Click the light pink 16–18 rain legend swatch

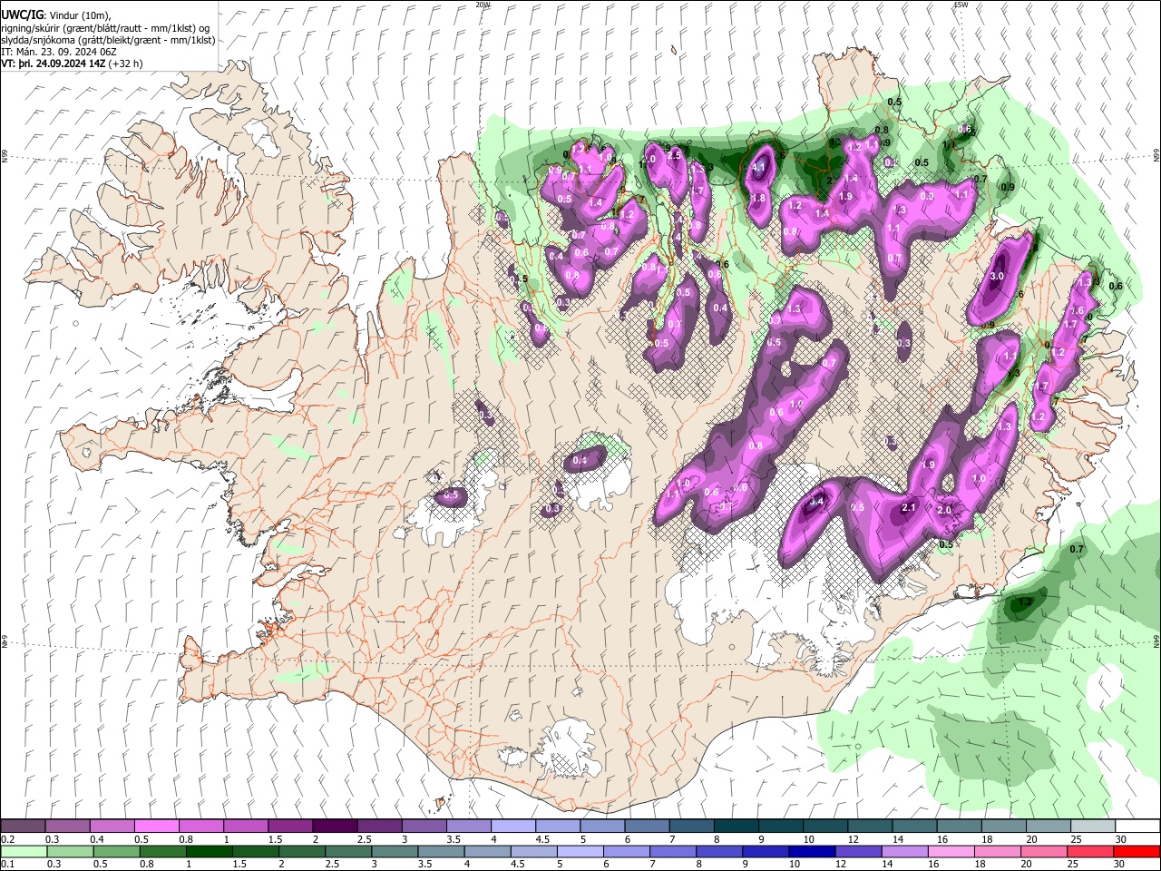pos(951,851)
